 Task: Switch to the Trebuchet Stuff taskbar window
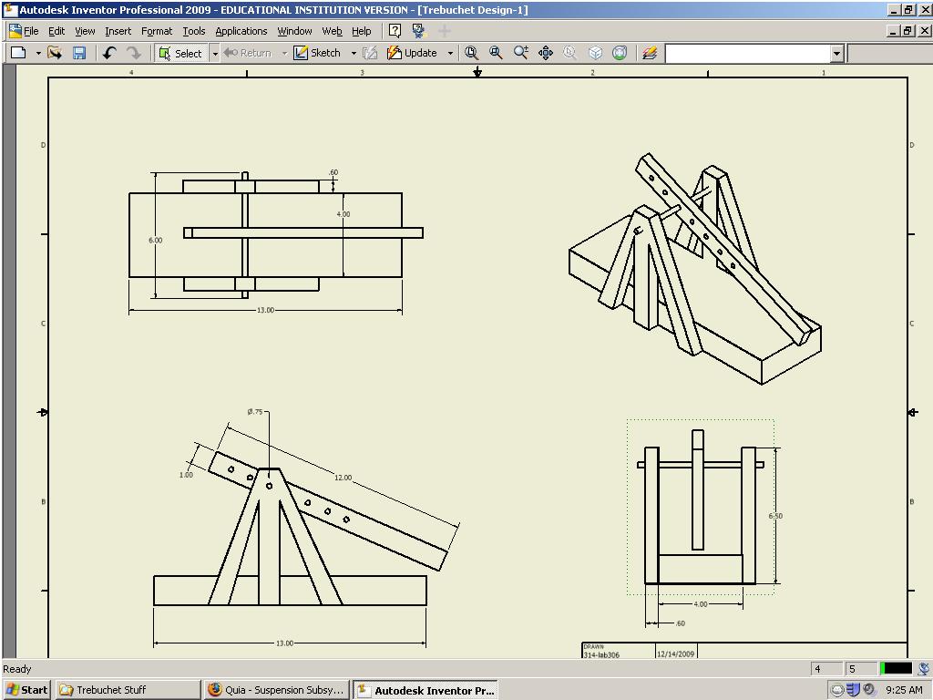[127, 690]
